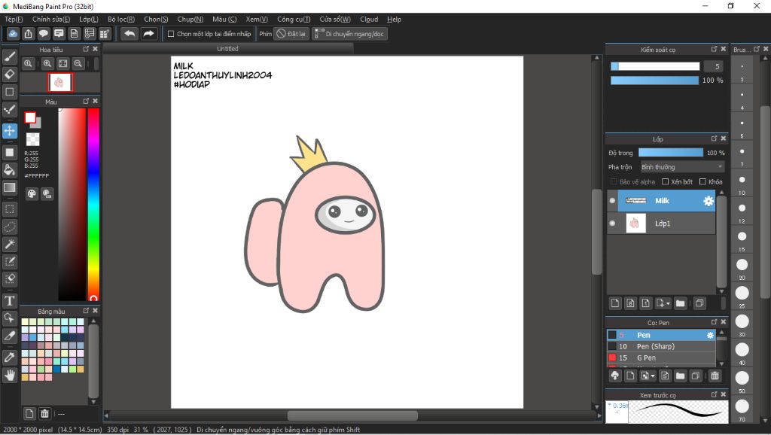This screenshot has height=435, width=771.
Task: Select the Eraser tool
Action: [10, 74]
